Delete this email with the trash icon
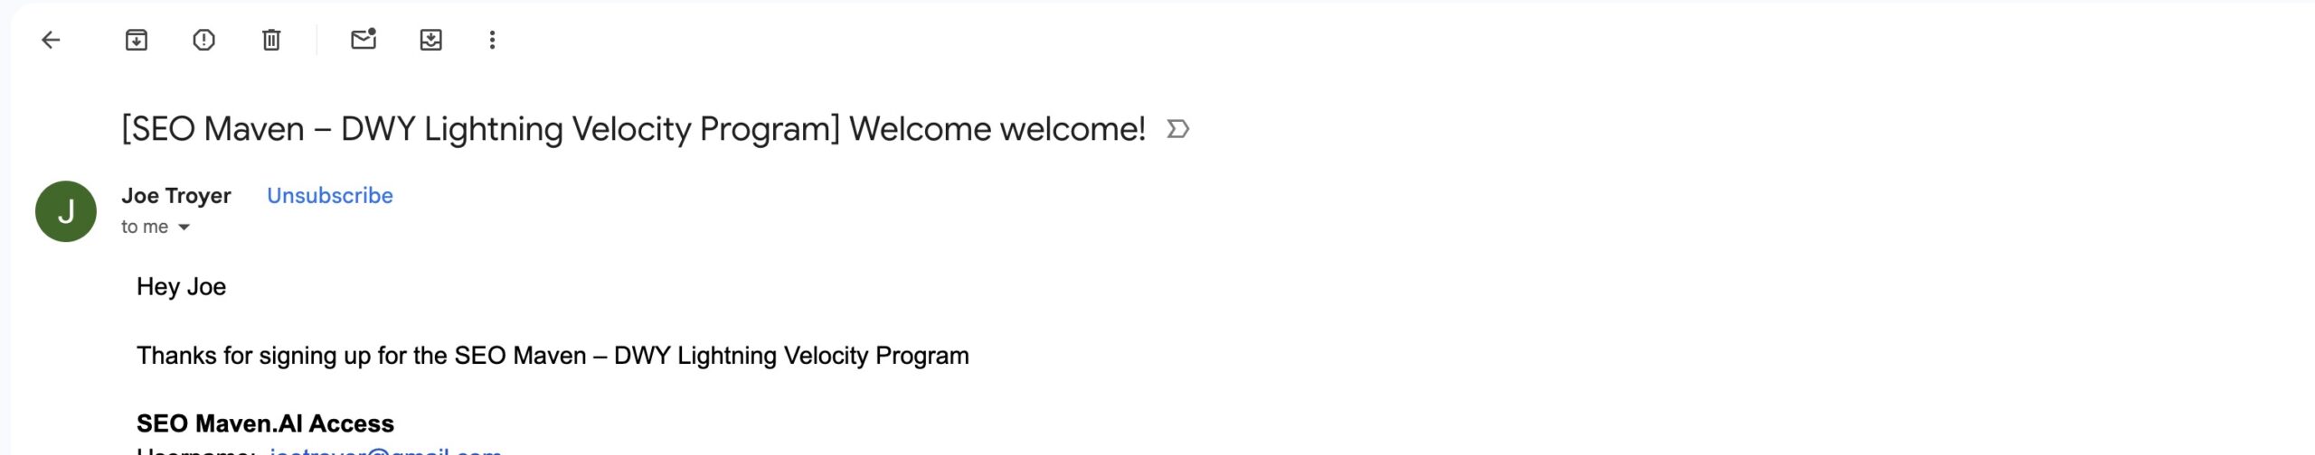The width and height of the screenshot is (2315, 455). pyautogui.click(x=271, y=40)
